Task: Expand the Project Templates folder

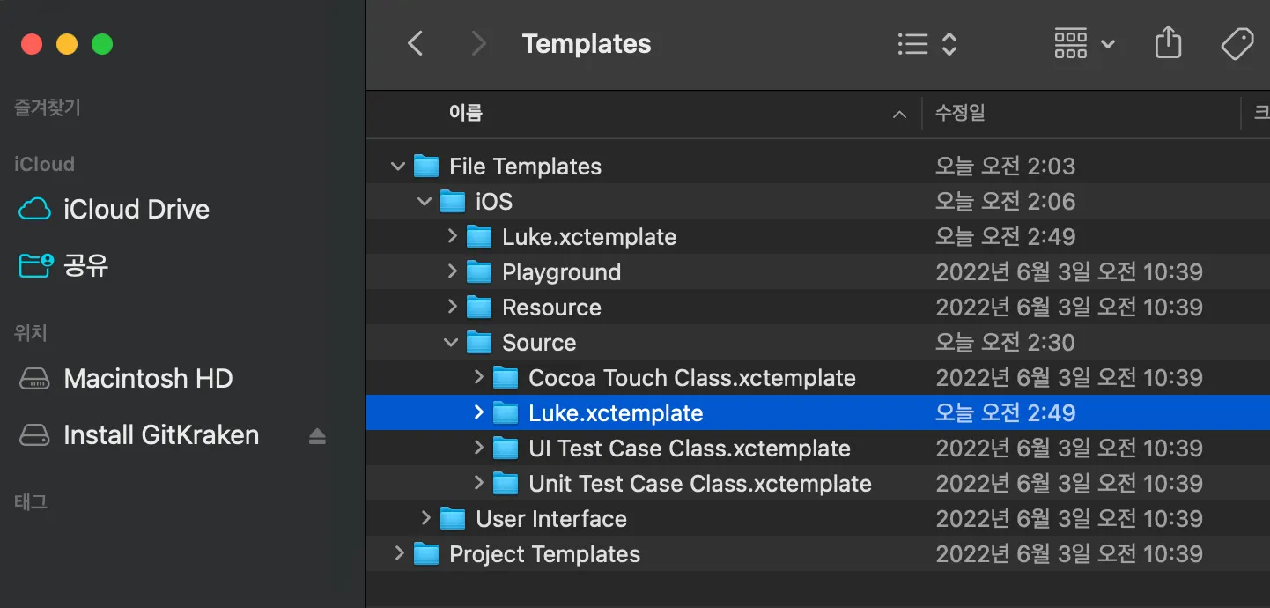Action: 399,554
